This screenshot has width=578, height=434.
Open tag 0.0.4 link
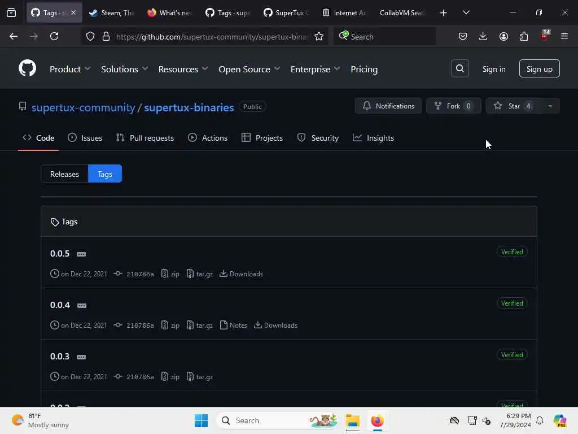(x=60, y=305)
